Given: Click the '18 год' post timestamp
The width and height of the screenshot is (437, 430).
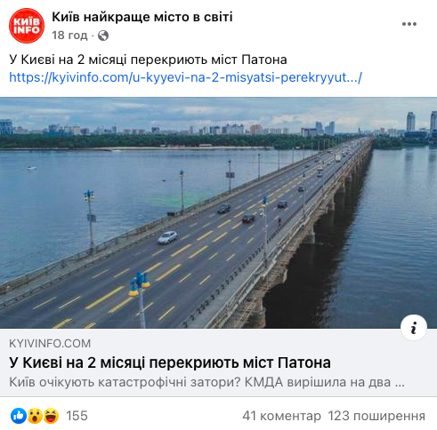Looking at the screenshot, I should point(69,36).
